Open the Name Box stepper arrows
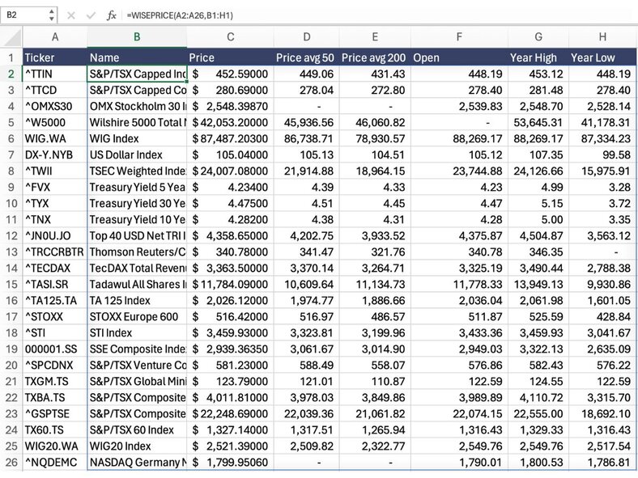This screenshot has width=638, height=478. (x=52, y=15)
